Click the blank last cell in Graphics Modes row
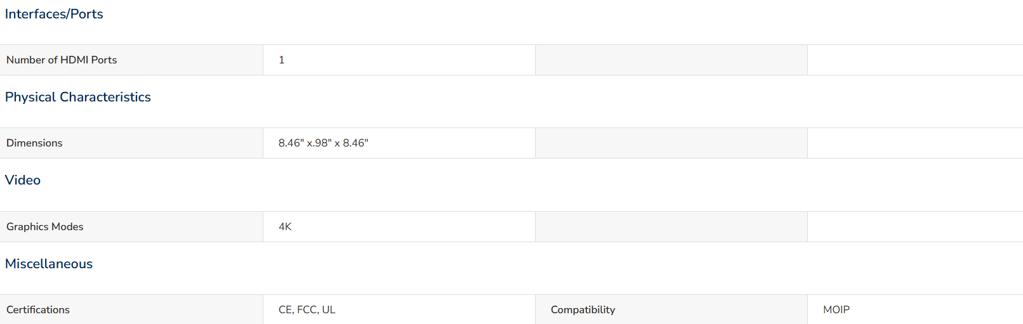The image size is (1023, 324). (x=915, y=227)
